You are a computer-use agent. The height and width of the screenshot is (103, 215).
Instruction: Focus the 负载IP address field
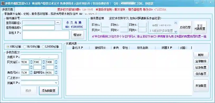[x=40, y=57]
